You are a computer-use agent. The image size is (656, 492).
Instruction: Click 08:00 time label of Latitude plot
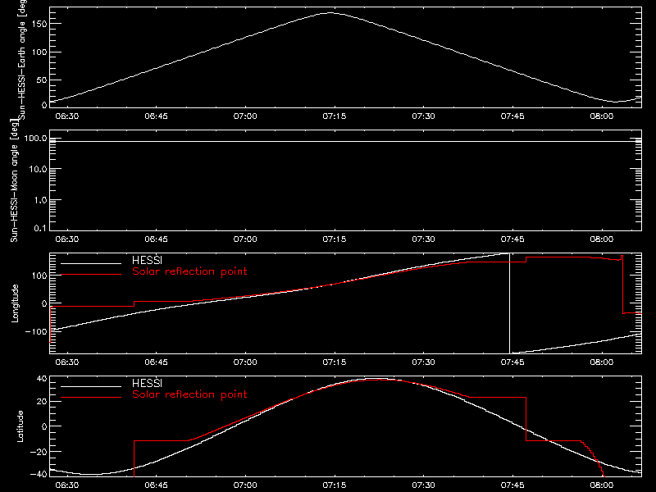(x=602, y=485)
